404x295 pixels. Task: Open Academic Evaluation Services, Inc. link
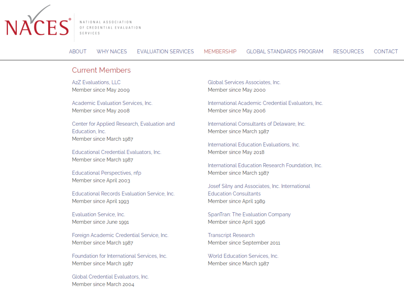[x=112, y=103]
